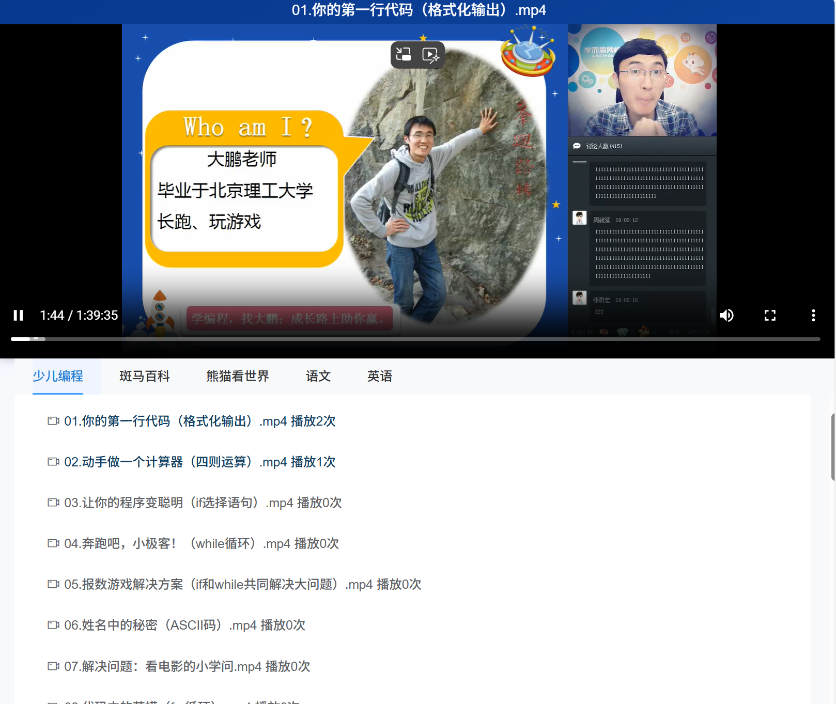Switch to the 少儿编程 tab
Image resolution: width=836 pixels, height=704 pixels.
pos(58,376)
